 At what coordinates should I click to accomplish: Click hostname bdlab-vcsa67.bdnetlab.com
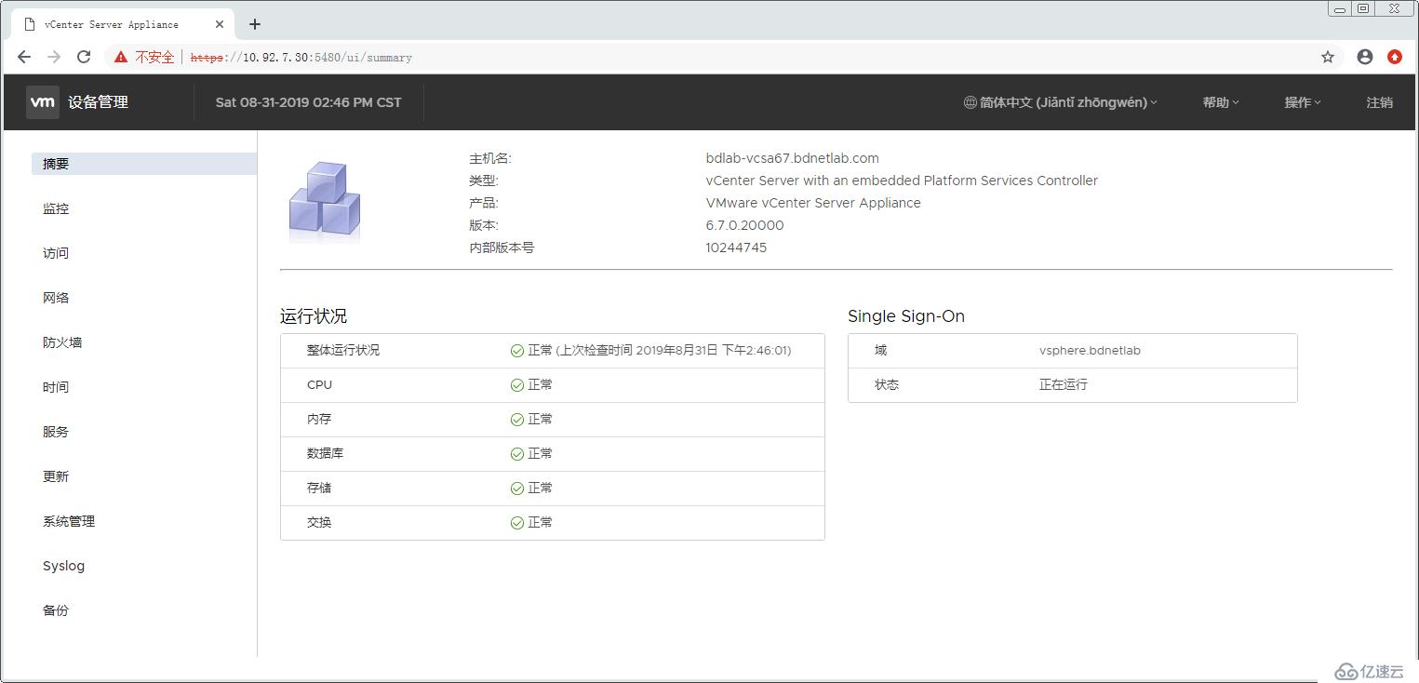(793, 158)
